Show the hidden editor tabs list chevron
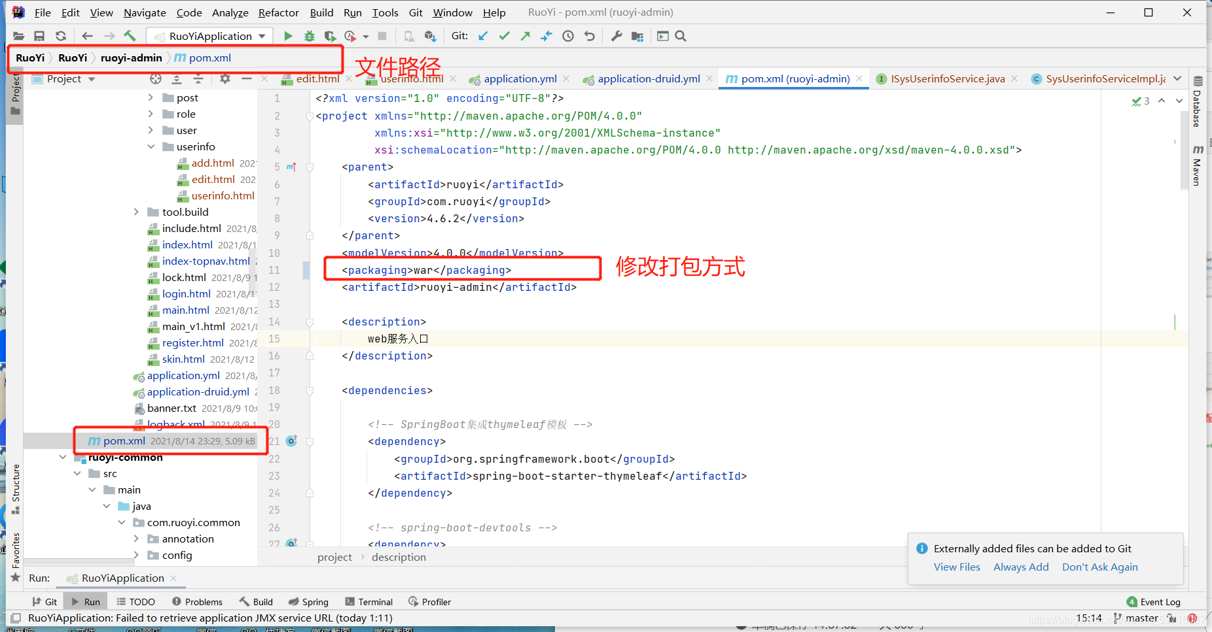Screen dimensions: 1212x632 click(1177, 78)
